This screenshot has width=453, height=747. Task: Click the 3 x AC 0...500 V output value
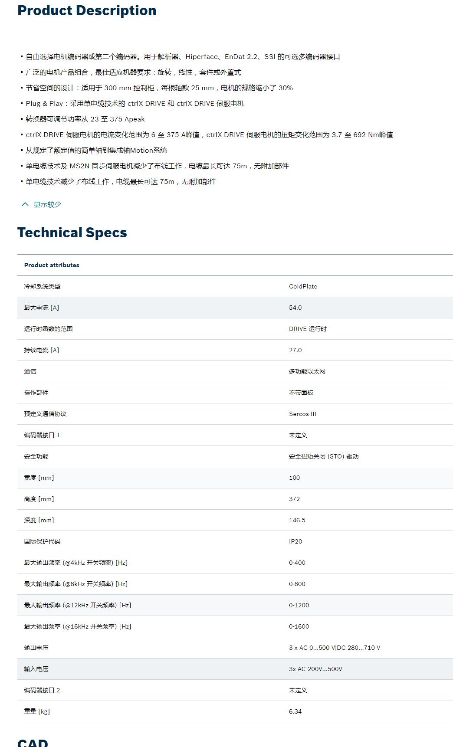(335, 648)
